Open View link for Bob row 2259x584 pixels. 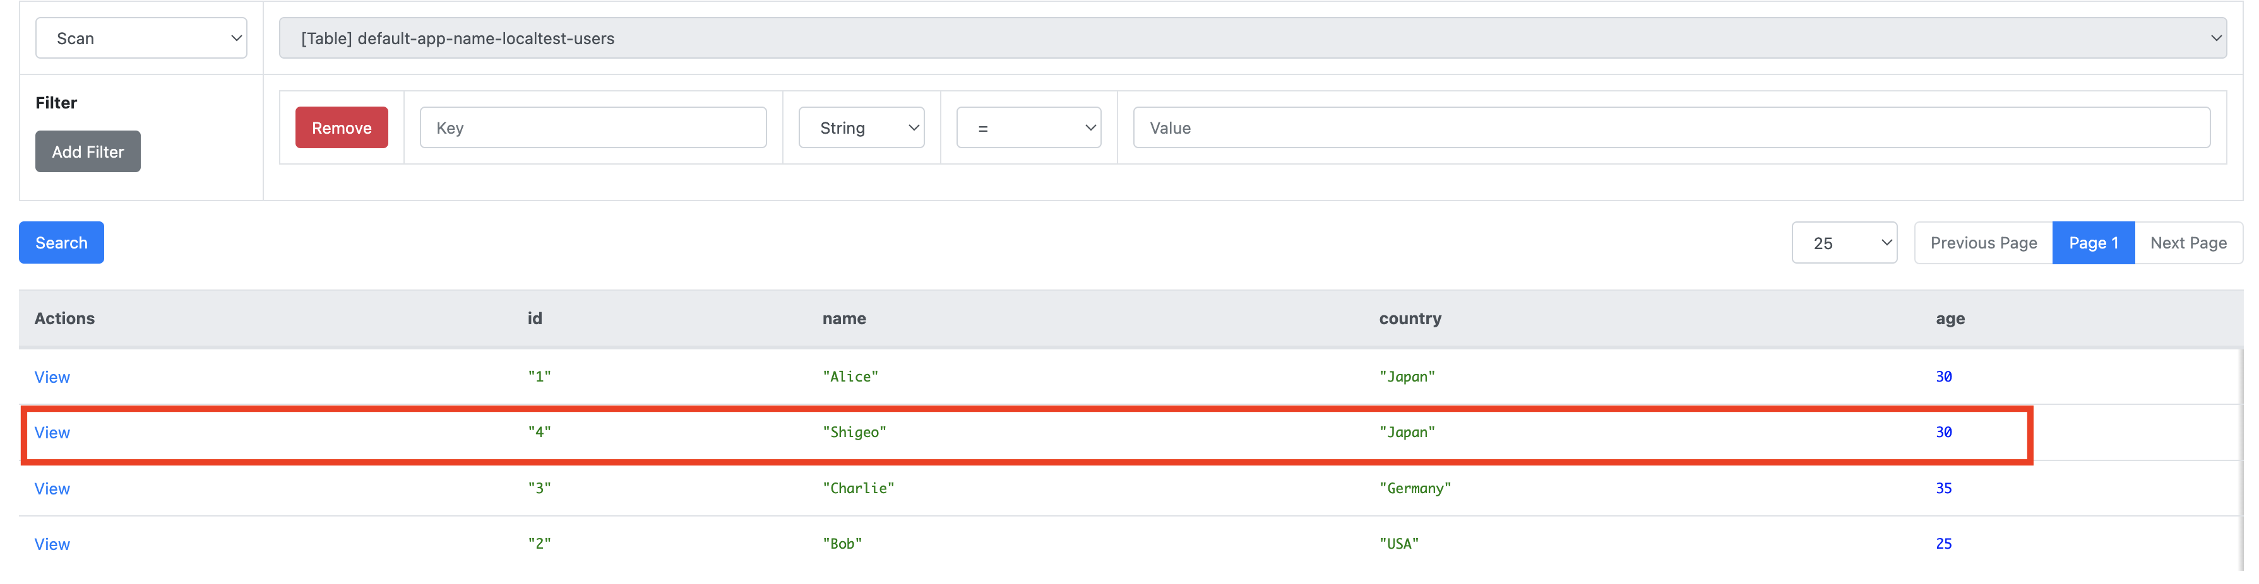[x=52, y=545]
